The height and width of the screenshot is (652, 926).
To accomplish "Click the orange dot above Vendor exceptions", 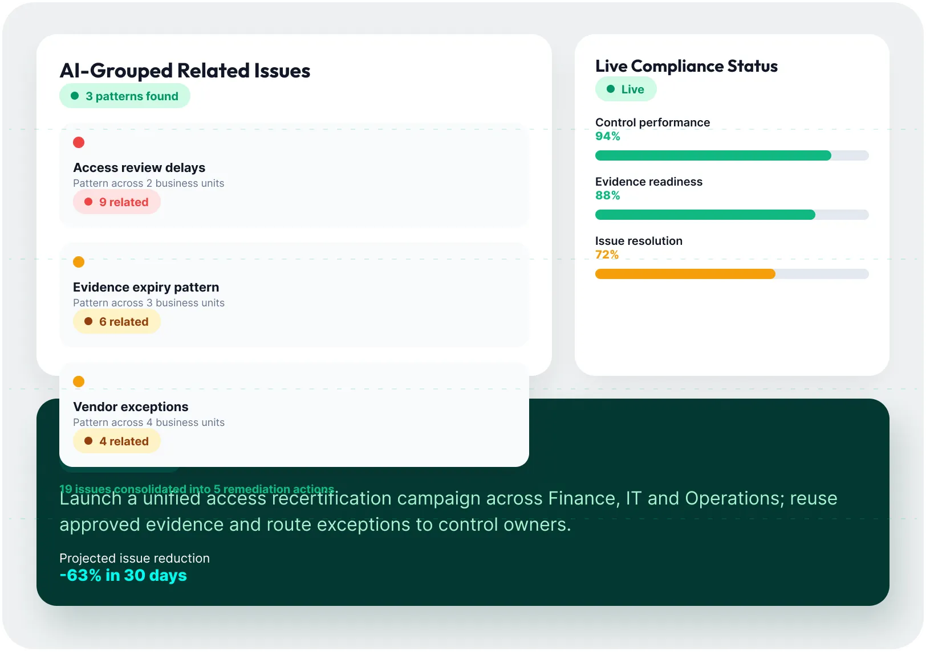I will click(x=79, y=382).
